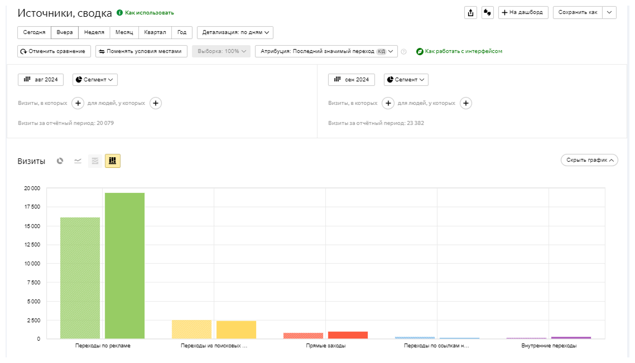Click the Визиты chart heading
The image size is (635, 363).
(31, 161)
